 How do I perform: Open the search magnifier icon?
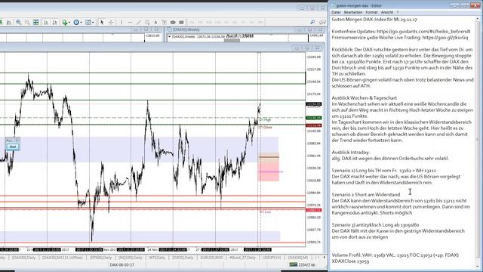[312, 22]
